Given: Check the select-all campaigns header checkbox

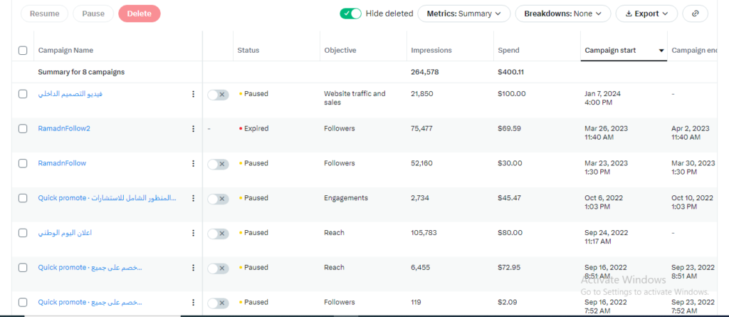Looking at the screenshot, I should pyautogui.click(x=23, y=51).
